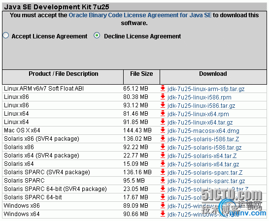
Task: Click download arrow icon for jdk-7u25-solaris-x64.tar.Z
Action: (x=163, y=156)
